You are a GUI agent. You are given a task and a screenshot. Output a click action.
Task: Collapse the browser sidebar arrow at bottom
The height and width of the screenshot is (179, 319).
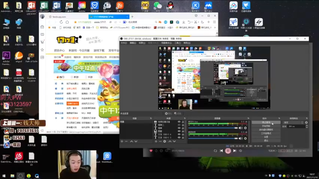tap(42, 130)
